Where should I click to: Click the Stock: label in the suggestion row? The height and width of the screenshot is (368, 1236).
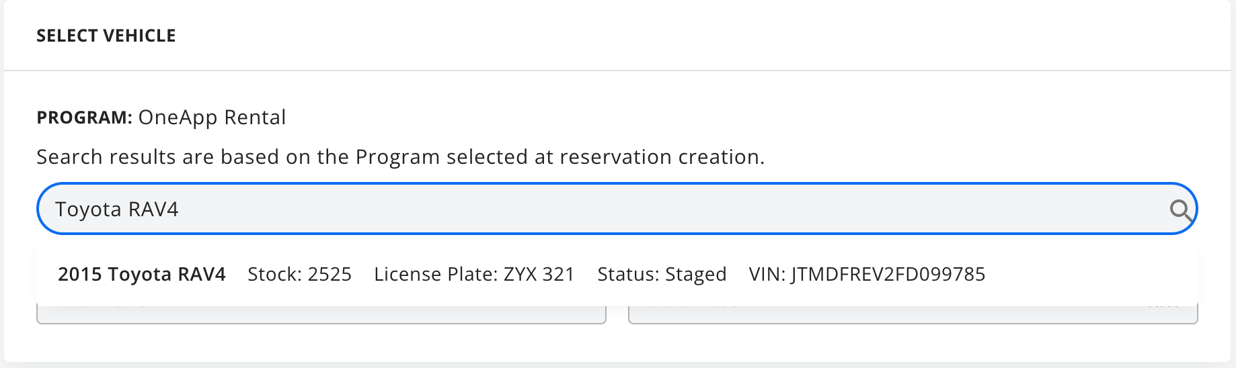[x=274, y=274]
